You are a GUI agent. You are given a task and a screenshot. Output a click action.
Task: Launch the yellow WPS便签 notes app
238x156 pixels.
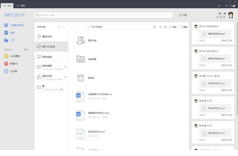click(6, 56)
